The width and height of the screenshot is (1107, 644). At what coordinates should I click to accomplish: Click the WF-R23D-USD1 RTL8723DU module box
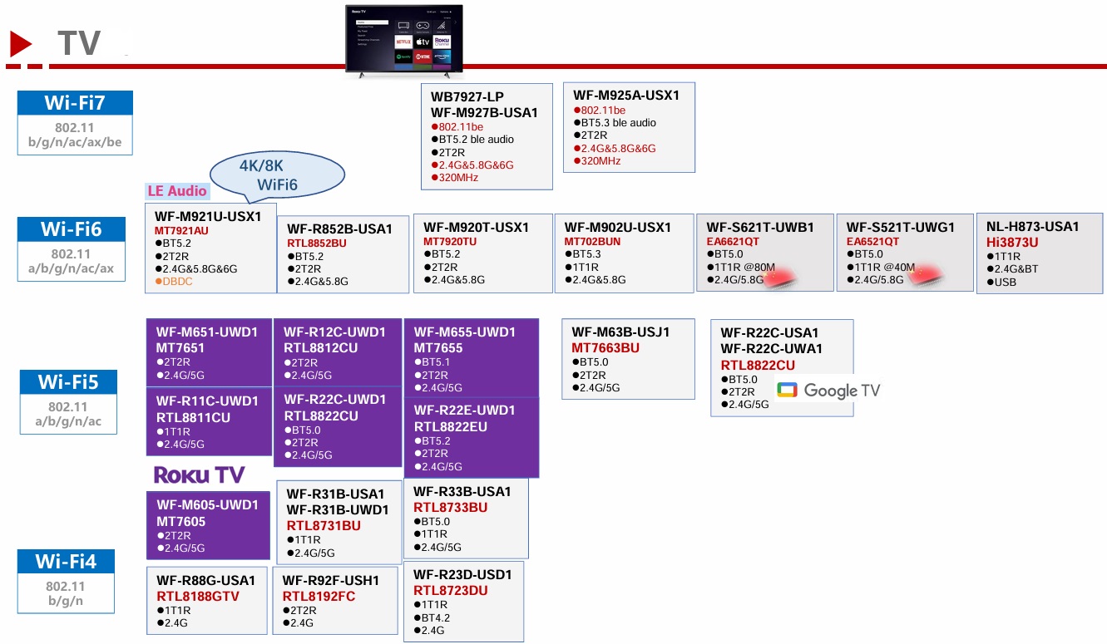[463, 602]
